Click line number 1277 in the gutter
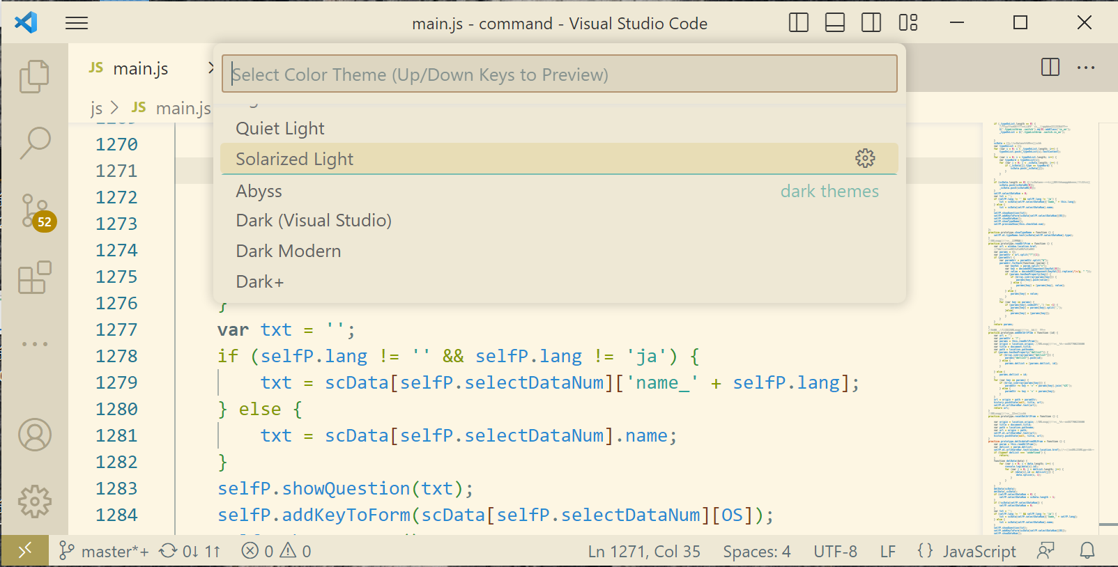 pos(116,329)
